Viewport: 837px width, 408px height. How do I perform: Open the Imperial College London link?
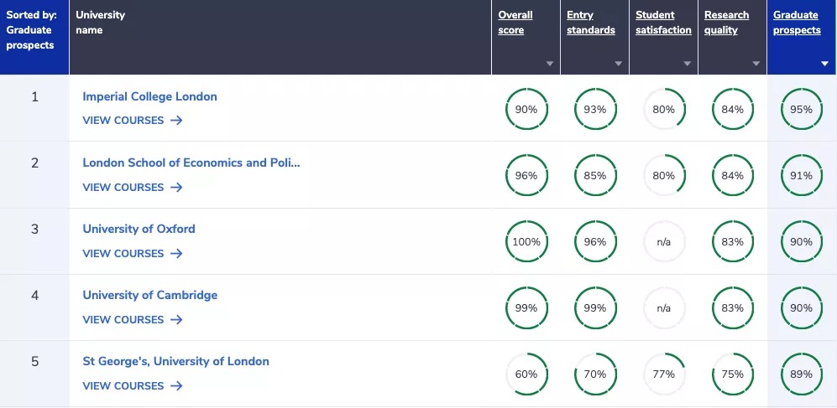[x=149, y=96]
